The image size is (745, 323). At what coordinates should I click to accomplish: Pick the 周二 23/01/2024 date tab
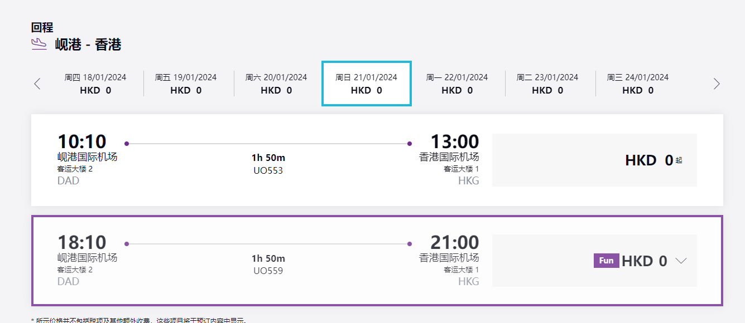[547, 84]
